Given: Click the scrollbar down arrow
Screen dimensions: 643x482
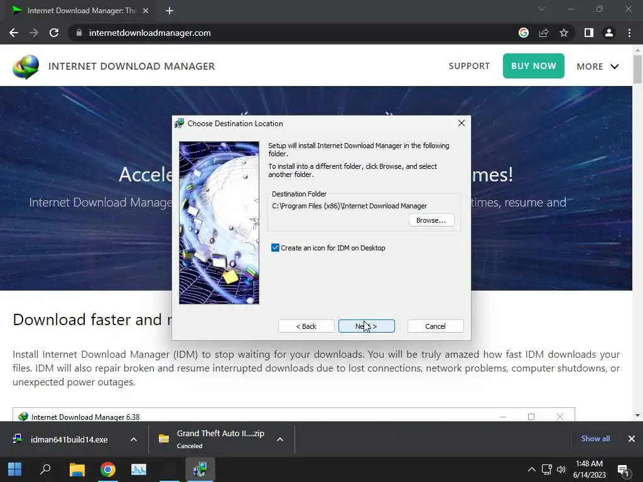Looking at the screenshot, I should pos(637,415).
